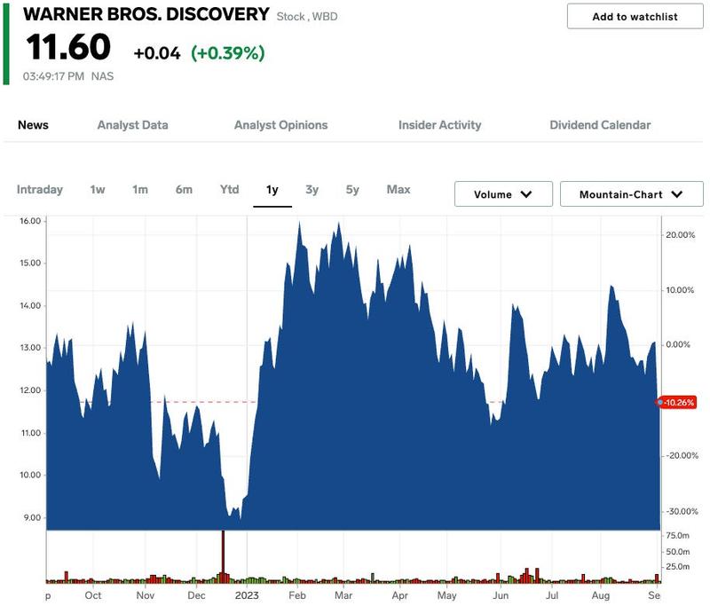
Task: Click the Add to watchlist button
Action: coord(635,17)
